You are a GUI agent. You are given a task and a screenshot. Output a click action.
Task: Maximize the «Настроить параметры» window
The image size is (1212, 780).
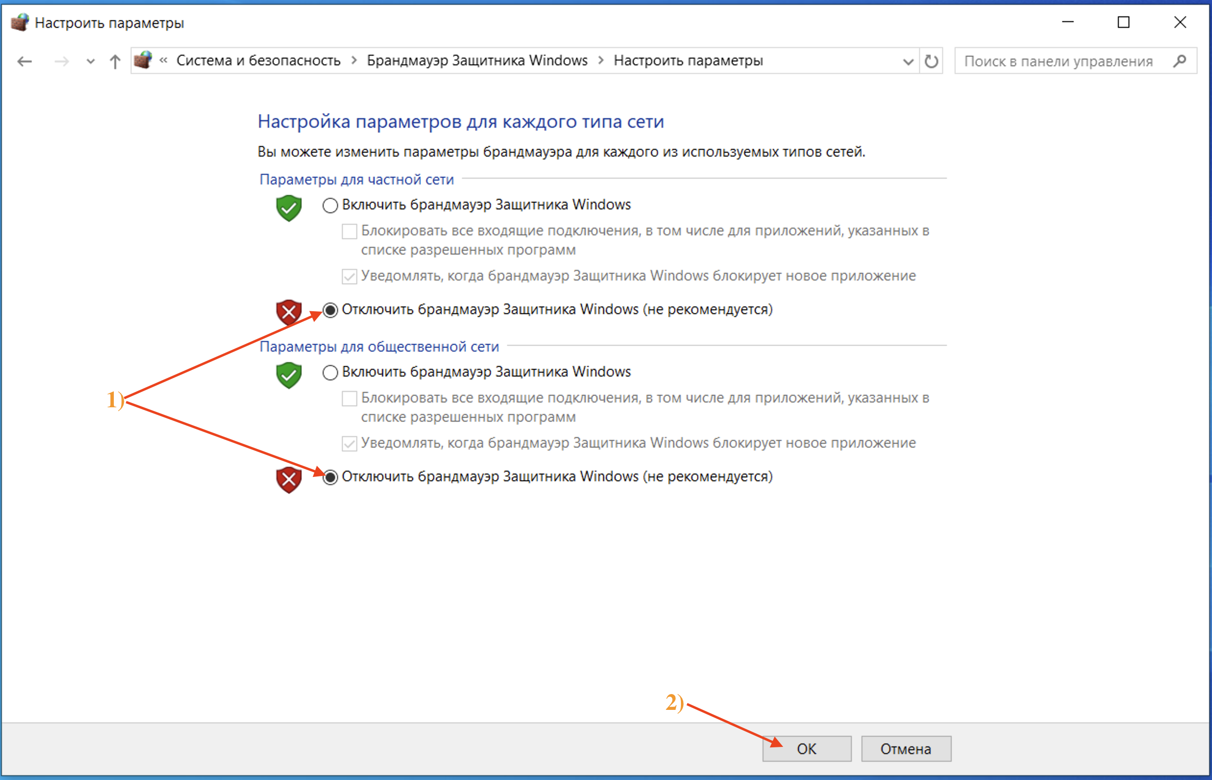pos(1123,22)
